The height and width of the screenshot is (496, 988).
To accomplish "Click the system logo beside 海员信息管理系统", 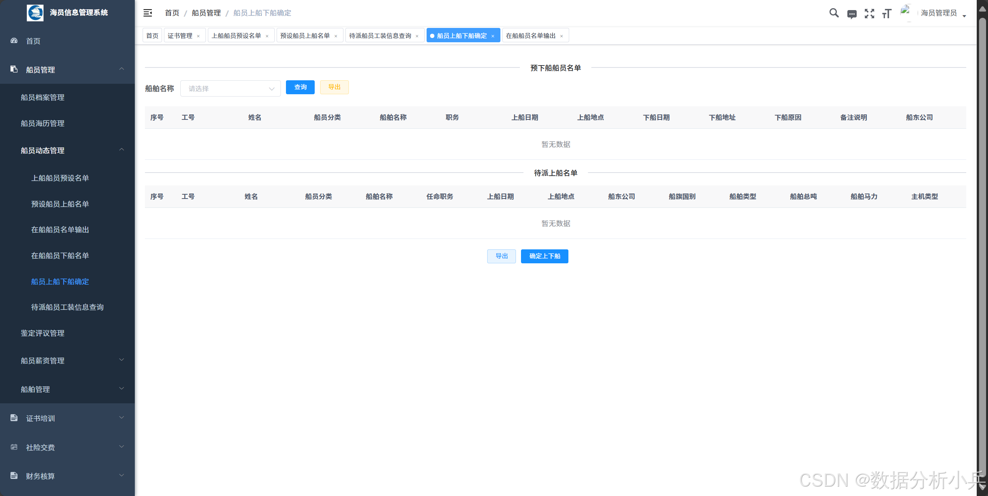I will point(35,13).
